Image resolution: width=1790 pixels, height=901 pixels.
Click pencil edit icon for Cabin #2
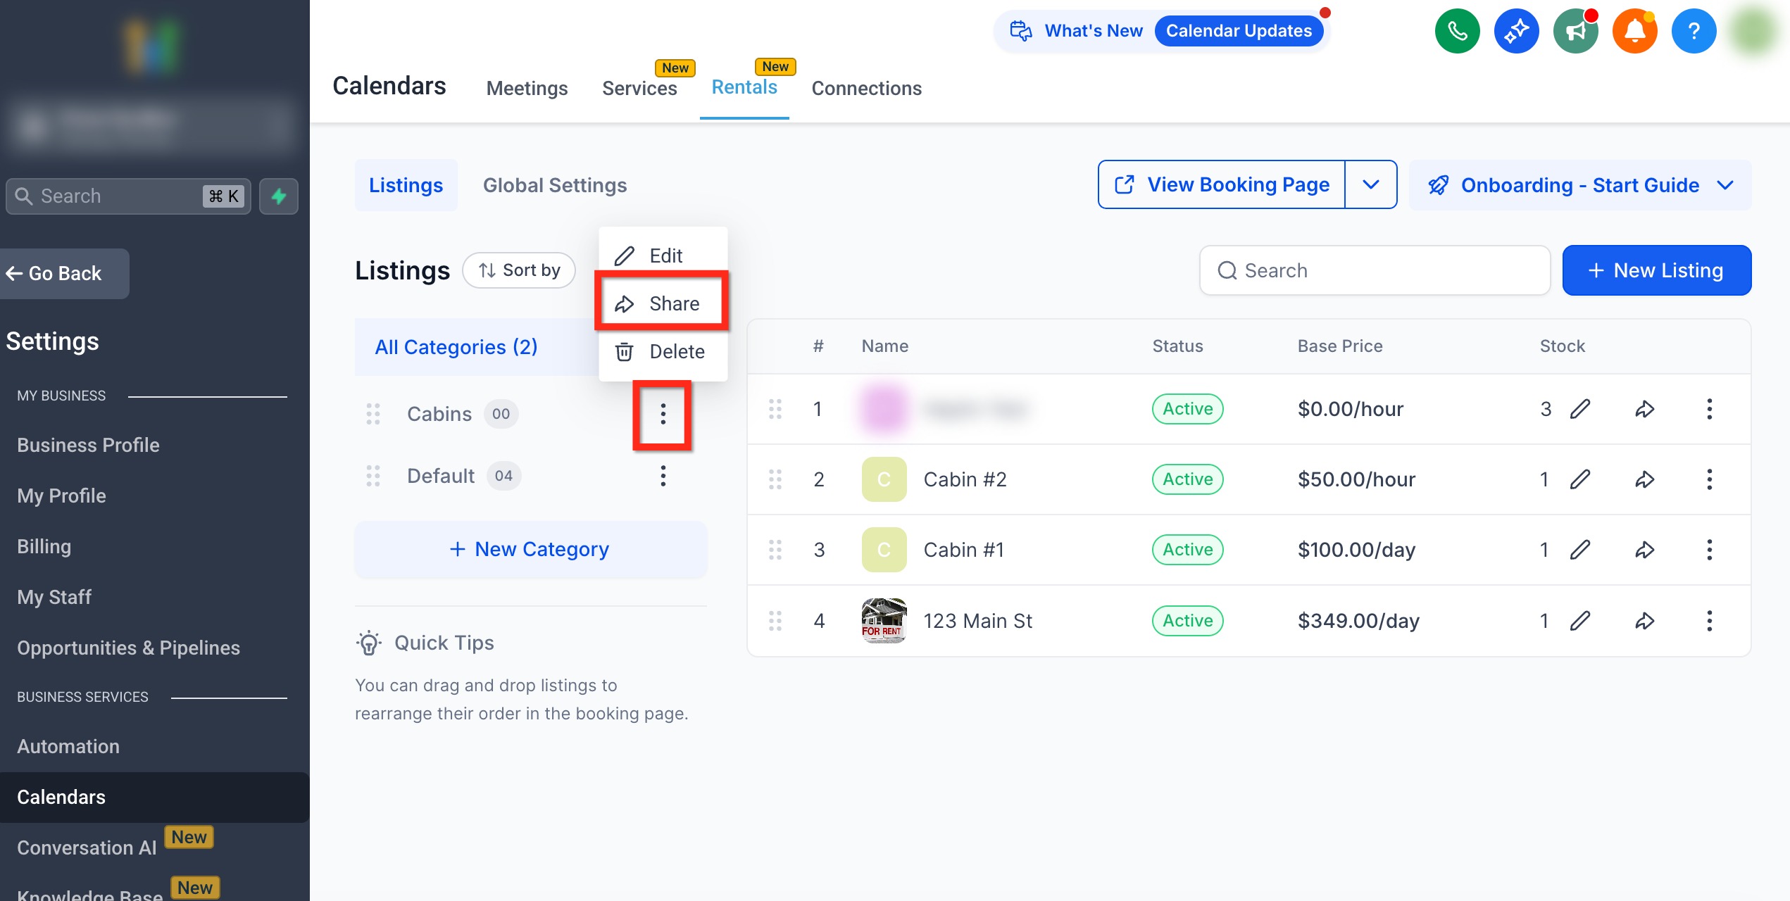(x=1580, y=479)
